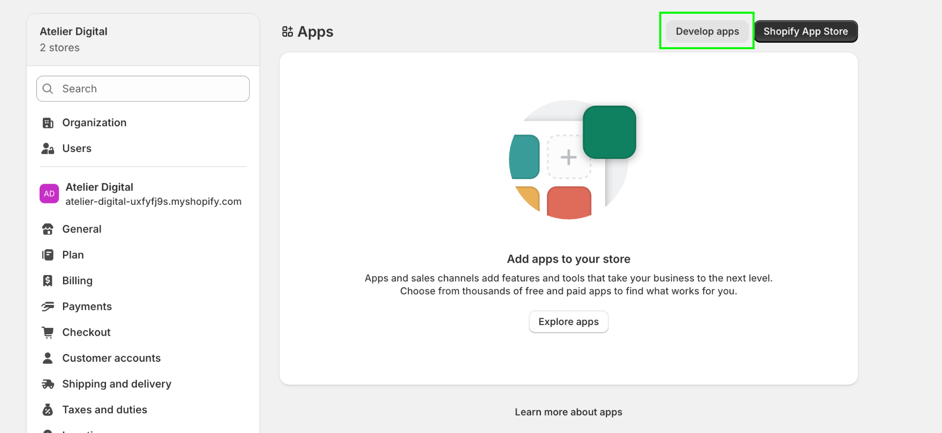Click the Users people icon
The width and height of the screenshot is (942, 433).
click(x=48, y=148)
